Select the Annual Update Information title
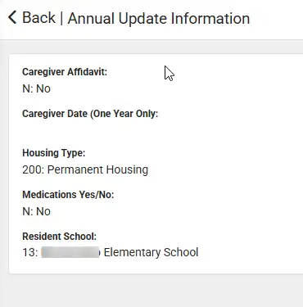 [159, 19]
